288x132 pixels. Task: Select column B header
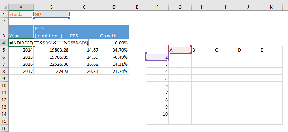51,7
